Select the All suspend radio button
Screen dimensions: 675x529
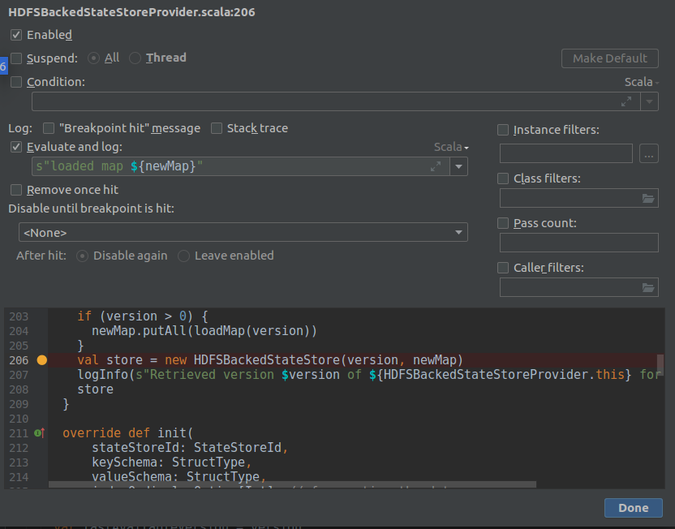click(x=93, y=58)
